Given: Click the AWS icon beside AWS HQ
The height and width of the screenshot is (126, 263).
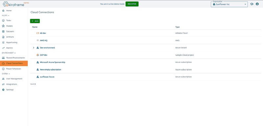Looking at the screenshot, I should coord(37,40).
